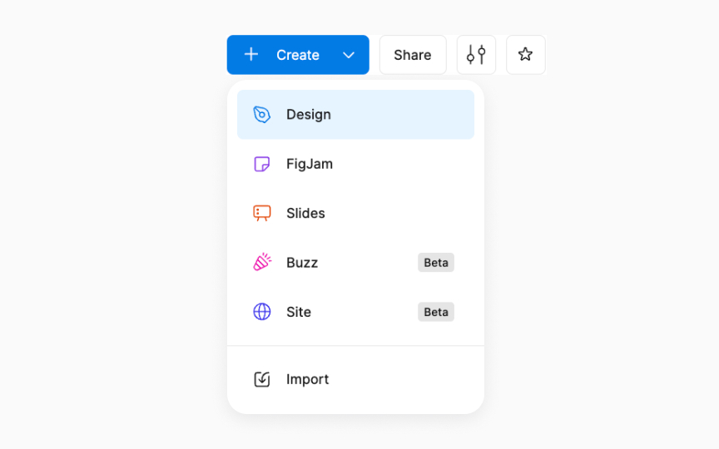Select Import at the menu bottom
The height and width of the screenshot is (449, 719).
355,379
